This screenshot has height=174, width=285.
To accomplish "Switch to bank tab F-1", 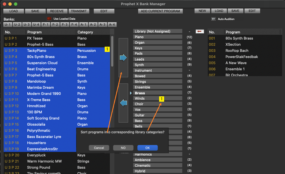I will click(x=46, y=25).
